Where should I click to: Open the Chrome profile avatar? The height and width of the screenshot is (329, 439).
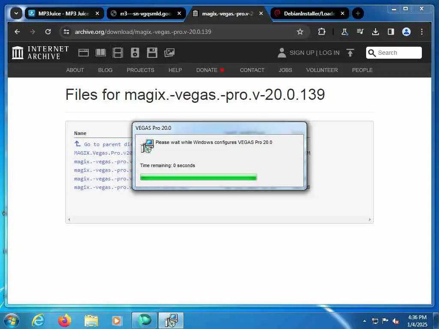point(406,32)
